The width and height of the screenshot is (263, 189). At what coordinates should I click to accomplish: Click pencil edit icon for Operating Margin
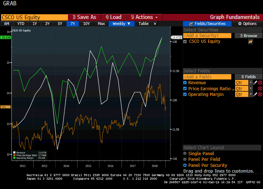coord(255,94)
